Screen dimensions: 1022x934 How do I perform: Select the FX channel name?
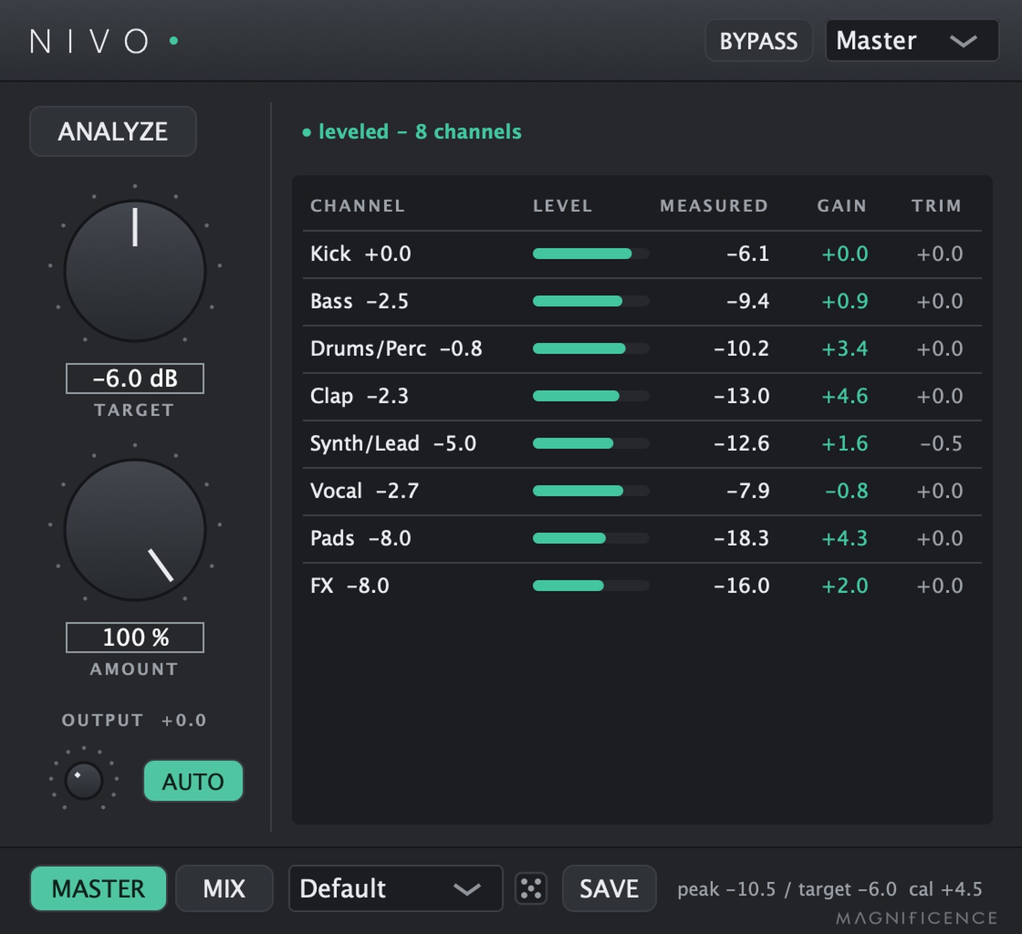[322, 585]
